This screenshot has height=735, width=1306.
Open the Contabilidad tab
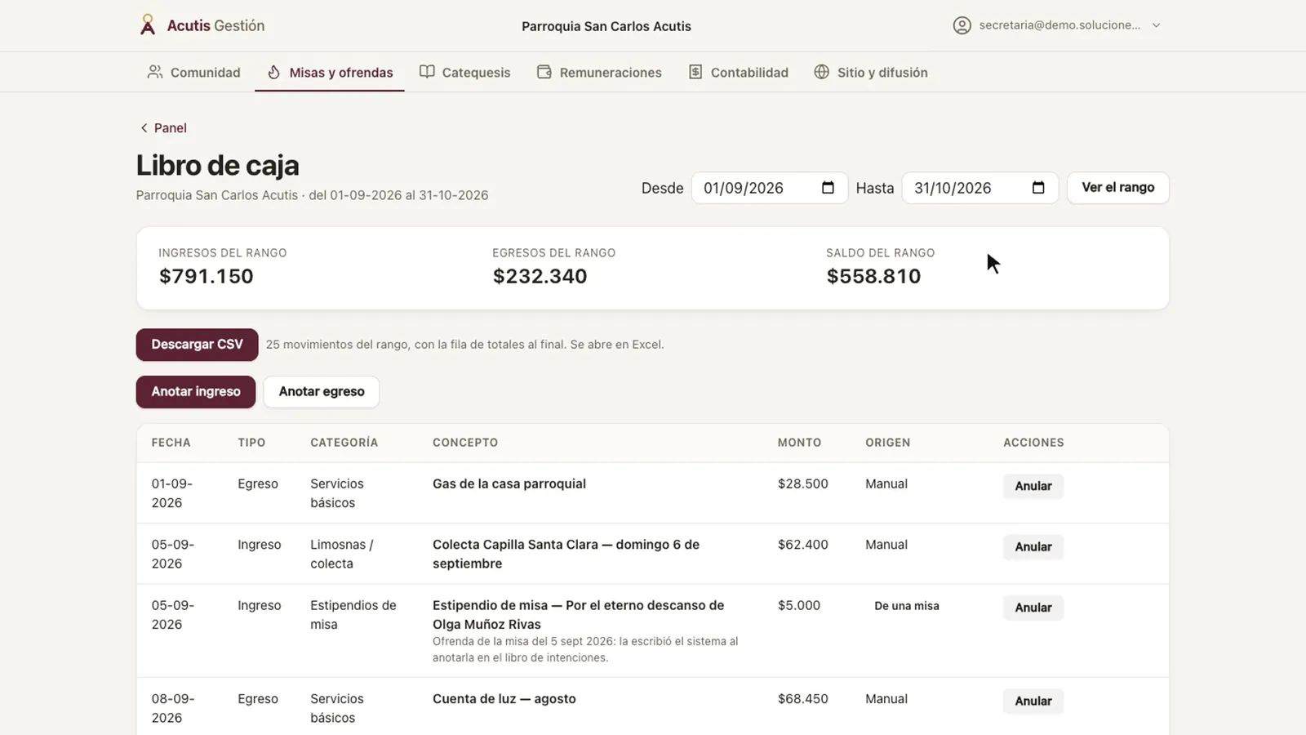point(738,72)
